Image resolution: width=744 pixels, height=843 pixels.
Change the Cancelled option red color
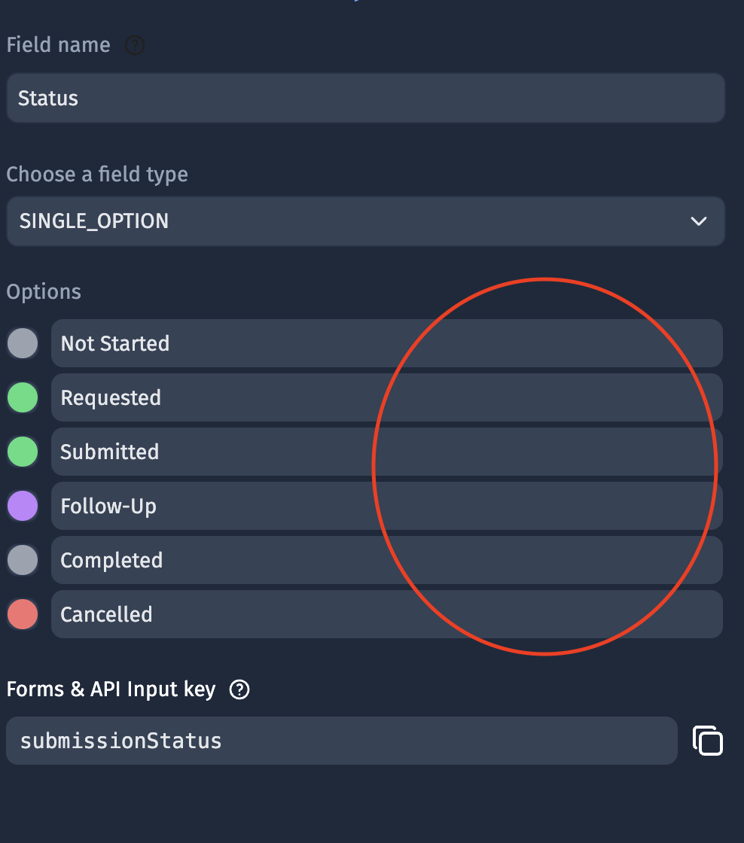(x=23, y=614)
